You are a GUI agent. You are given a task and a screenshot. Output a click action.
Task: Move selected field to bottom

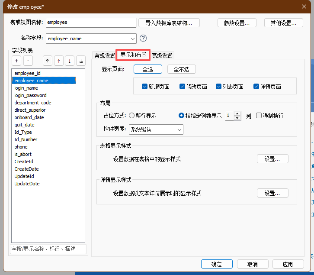coord(80,61)
